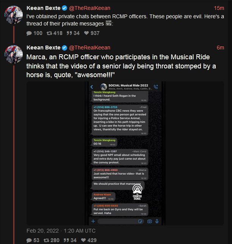Image resolution: width=232 pixels, height=244 pixels.
Task: Open the Keean Bexte name on second tweet
Action: point(44,48)
